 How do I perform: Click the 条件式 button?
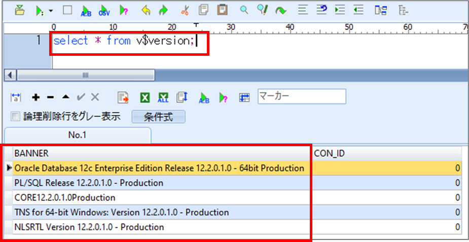[159, 117]
